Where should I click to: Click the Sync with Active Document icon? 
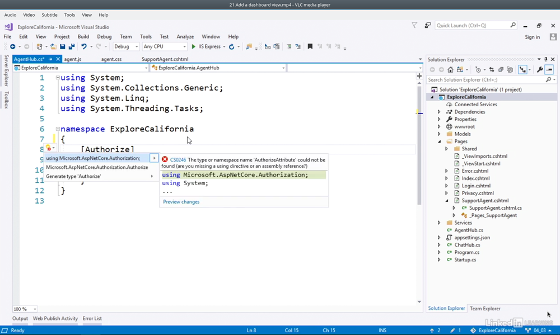pyautogui.click(x=492, y=70)
